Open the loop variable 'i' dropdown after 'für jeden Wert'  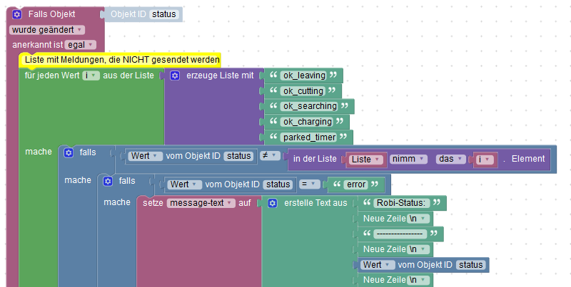coord(91,75)
